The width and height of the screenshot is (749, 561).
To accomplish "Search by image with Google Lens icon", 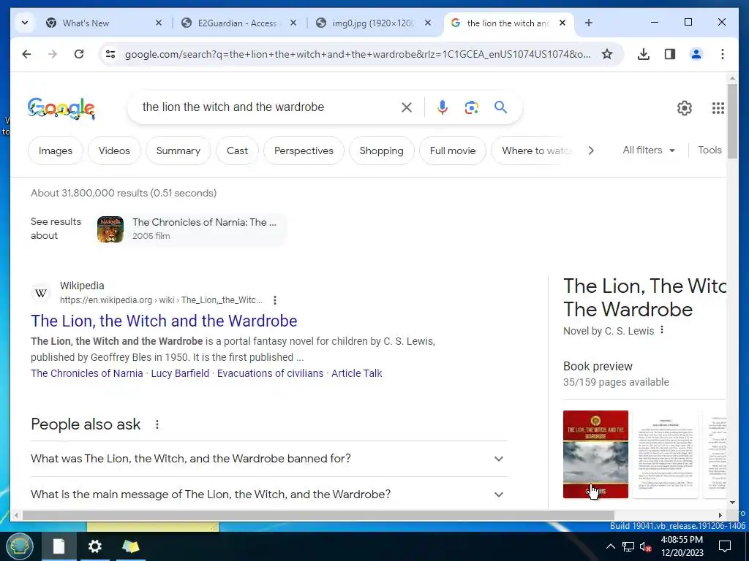I will [x=472, y=107].
